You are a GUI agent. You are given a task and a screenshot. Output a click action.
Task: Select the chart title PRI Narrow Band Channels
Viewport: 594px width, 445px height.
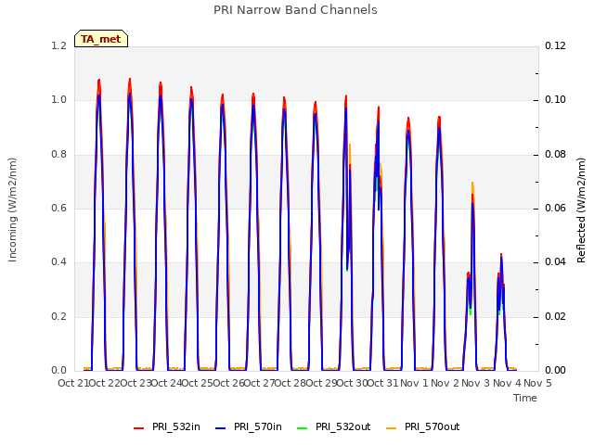(295, 10)
